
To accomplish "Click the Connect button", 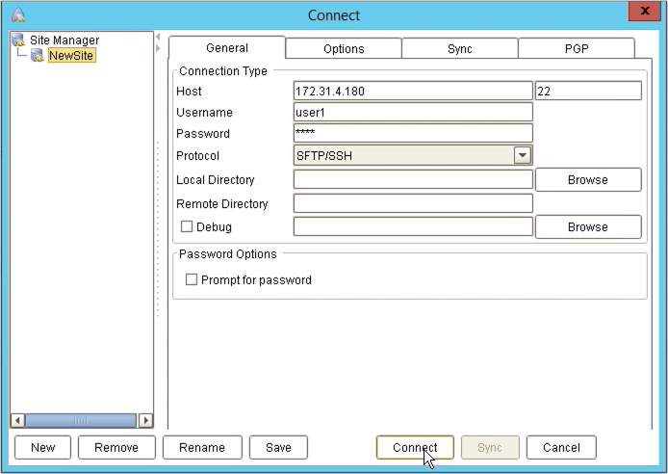I will pos(415,447).
